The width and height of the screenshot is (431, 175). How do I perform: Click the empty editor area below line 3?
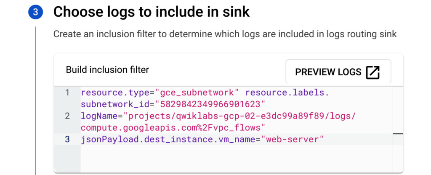point(237,159)
